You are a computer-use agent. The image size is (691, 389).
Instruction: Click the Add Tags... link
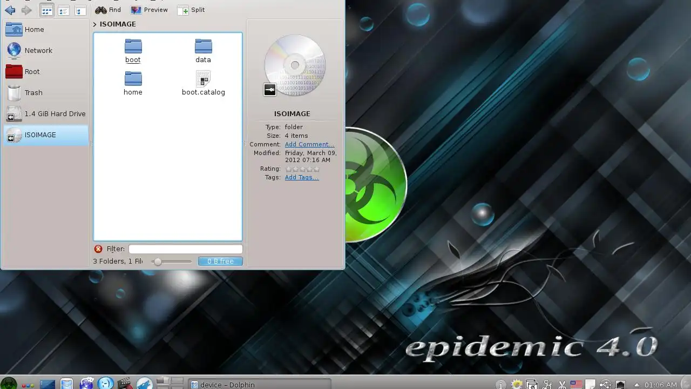(301, 177)
